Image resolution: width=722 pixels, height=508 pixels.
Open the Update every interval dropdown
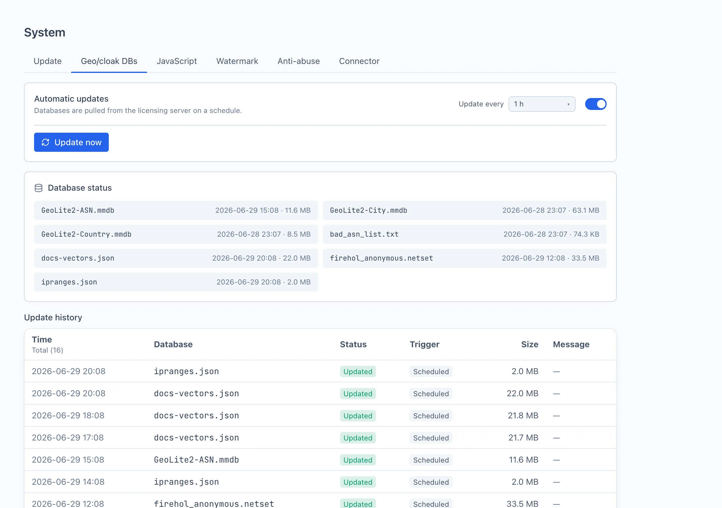[x=542, y=104]
